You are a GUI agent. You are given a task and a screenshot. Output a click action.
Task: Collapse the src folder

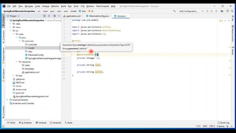(10, 31)
